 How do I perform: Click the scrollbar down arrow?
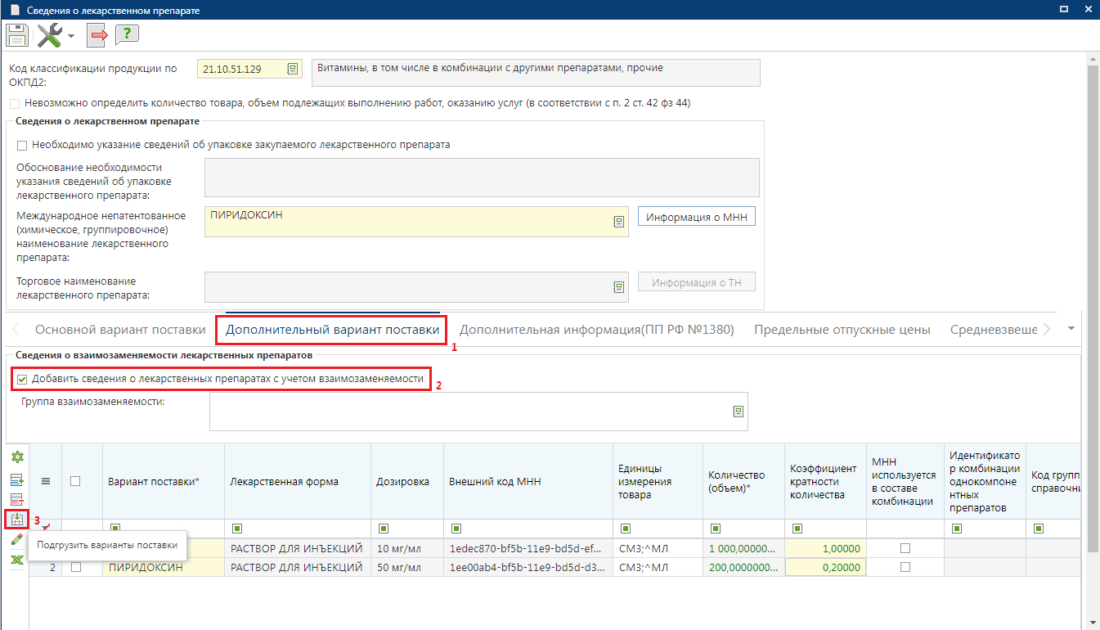pos(1093,623)
